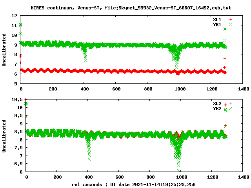The height and width of the screenshot is (188, 251).
Task: Click the 'rel seconds : UT date' axis label
Action: tap(134, 184)
